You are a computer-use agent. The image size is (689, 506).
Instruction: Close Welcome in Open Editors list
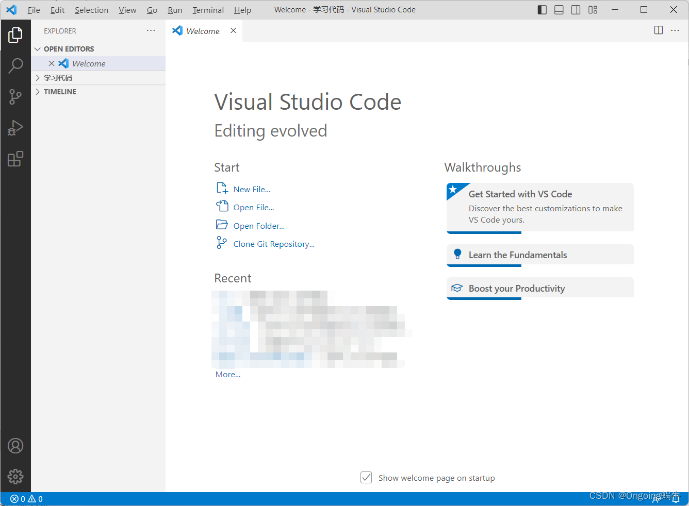[52, 63]
